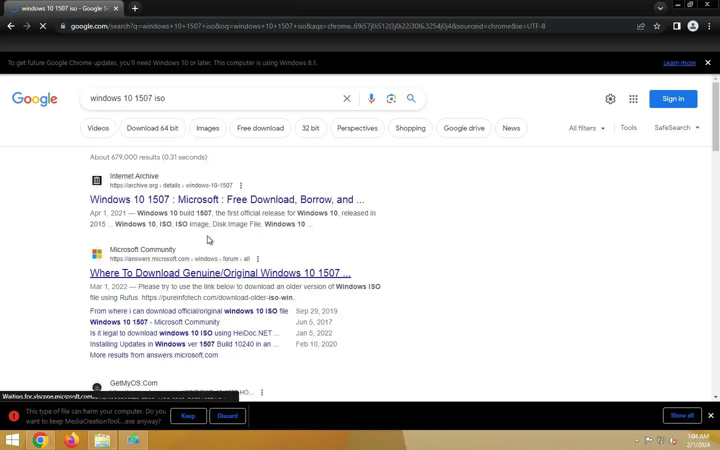
Task: Open the search Tools option
Action: (x=628, y=127)
